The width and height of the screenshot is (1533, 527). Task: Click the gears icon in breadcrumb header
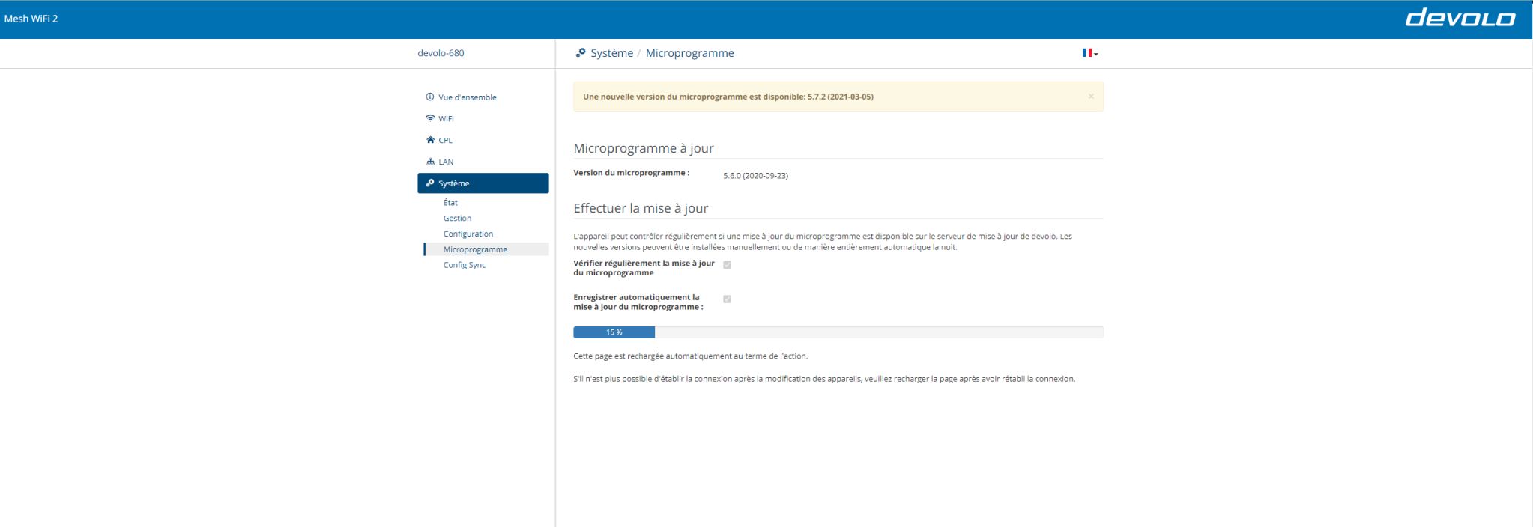(x=581, y=53)
